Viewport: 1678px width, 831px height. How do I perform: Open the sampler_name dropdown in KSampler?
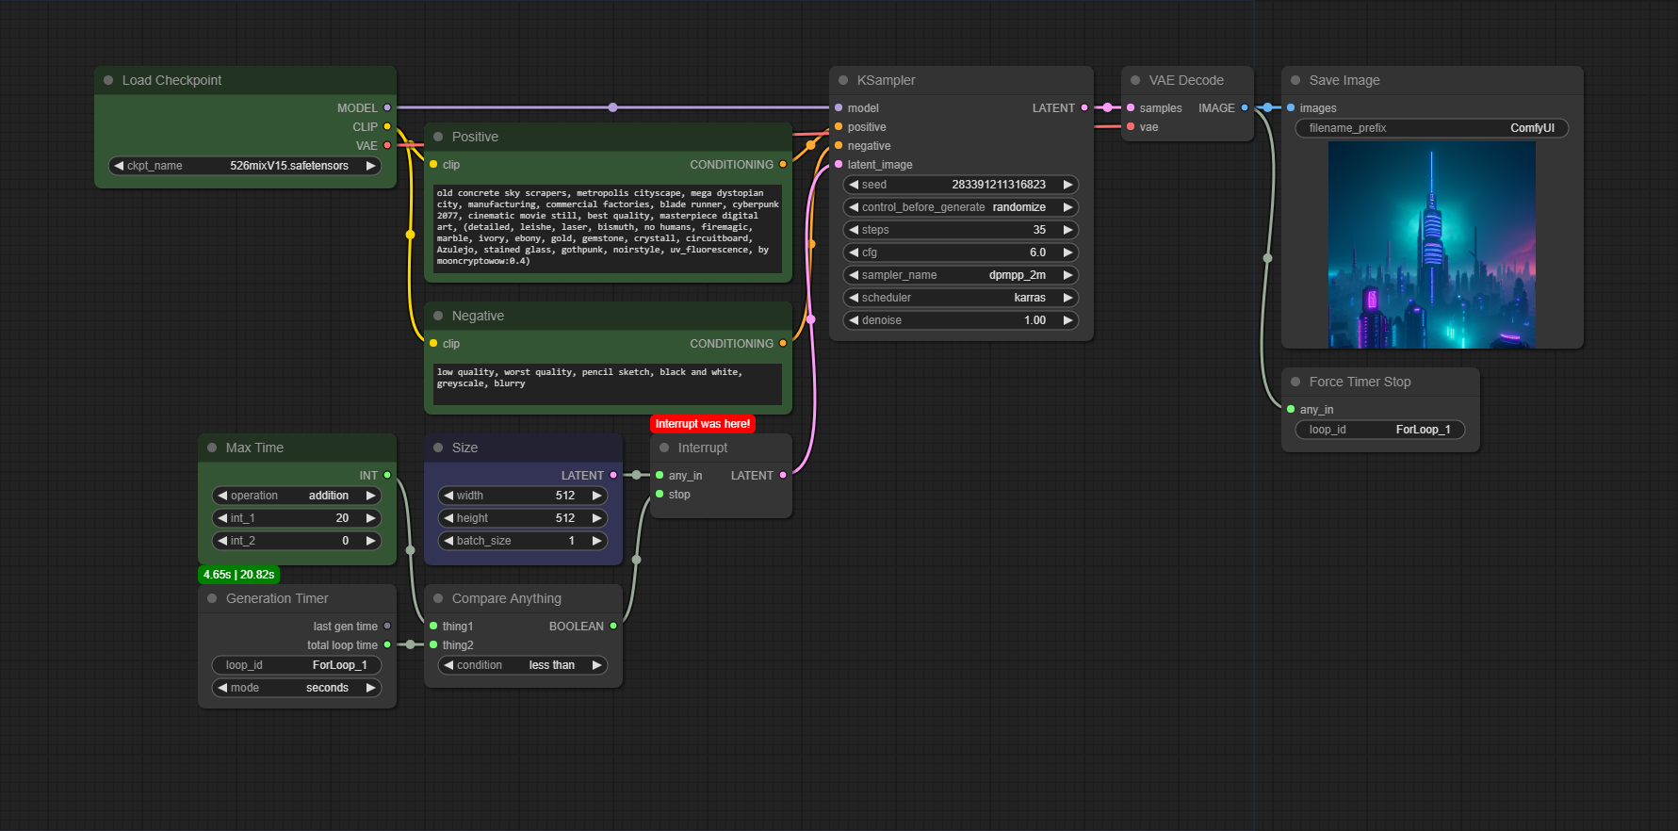[960, 275]
